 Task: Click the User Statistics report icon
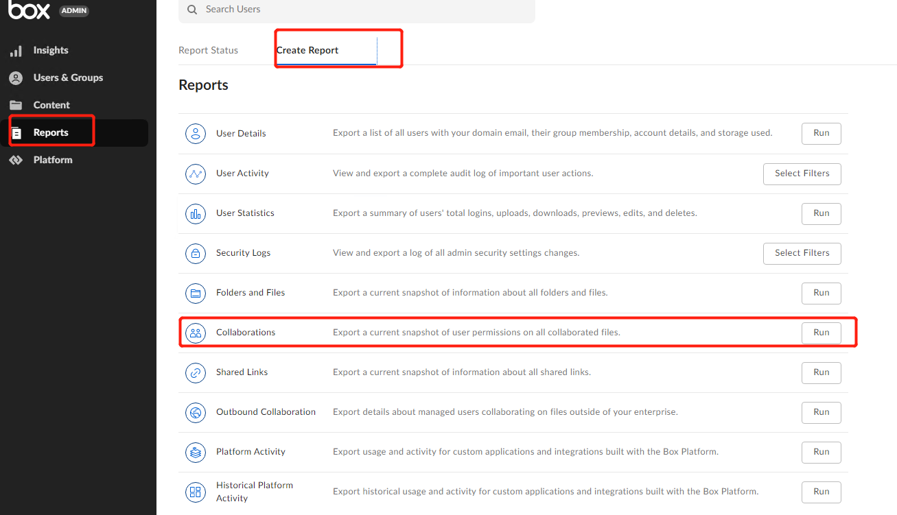coord(196,213)
